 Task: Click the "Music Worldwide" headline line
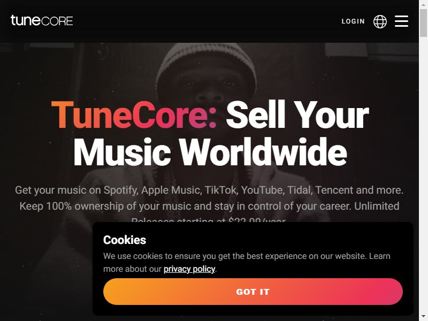pyautogui.click(x=210, y=152)
